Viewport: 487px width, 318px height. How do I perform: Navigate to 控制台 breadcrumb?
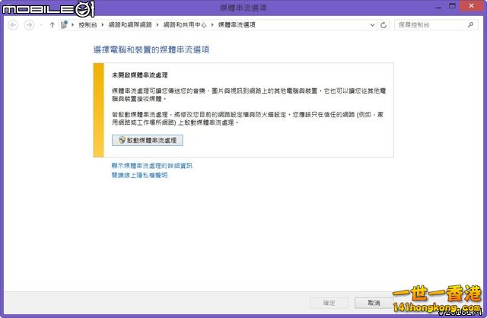[x=88, y=25]
